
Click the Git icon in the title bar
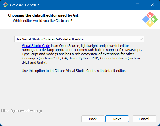(x=5, y=5)
